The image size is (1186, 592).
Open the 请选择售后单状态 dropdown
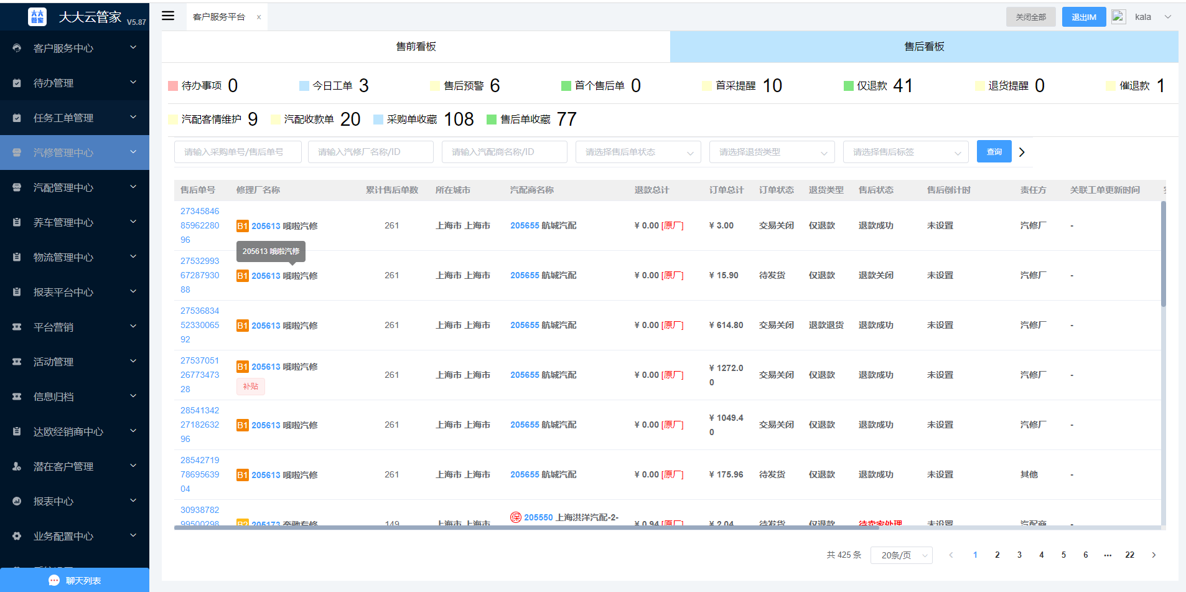(638, 152)
